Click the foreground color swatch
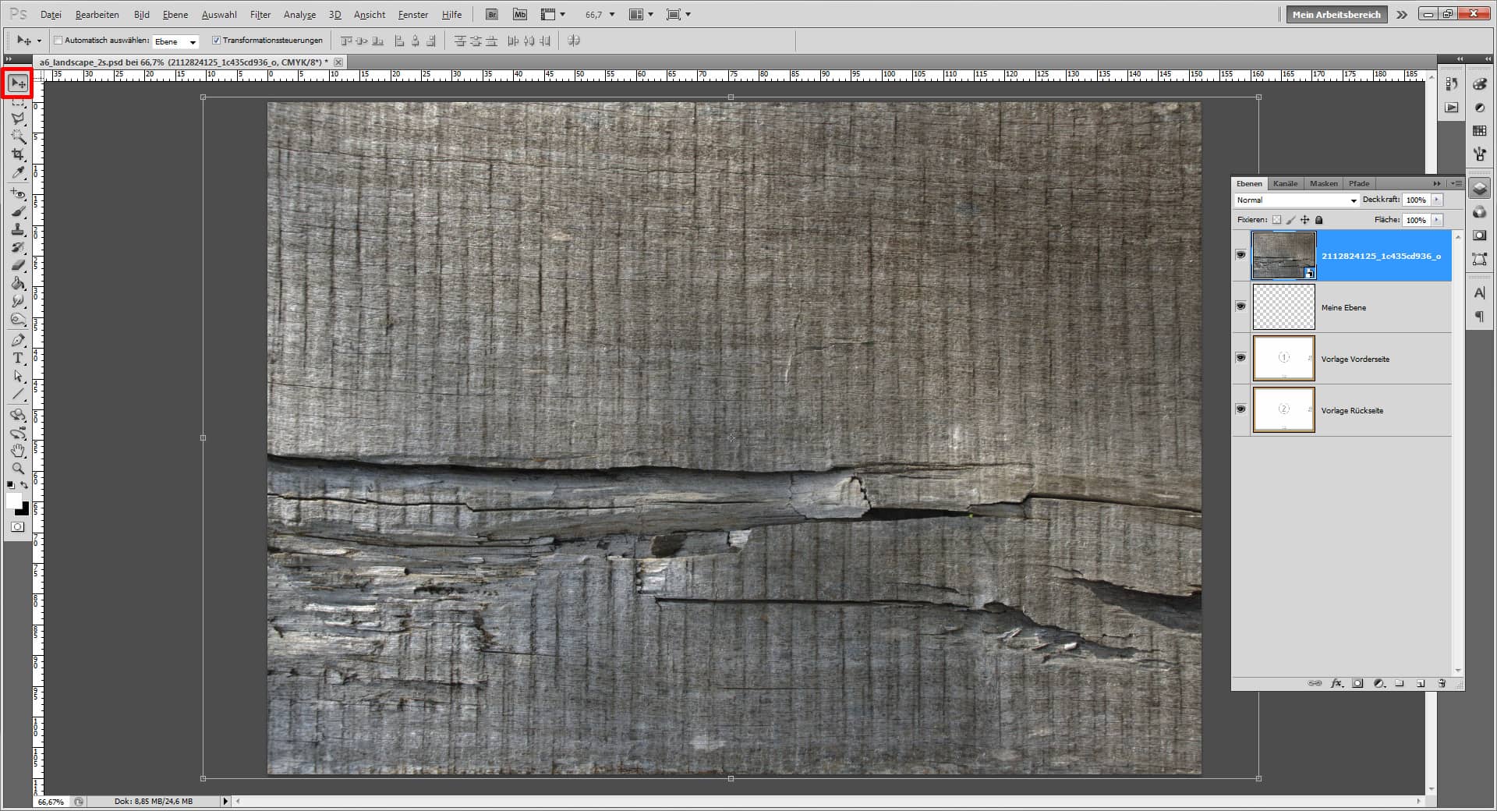The image size is (1497, 811). click(x=13, y=501)
